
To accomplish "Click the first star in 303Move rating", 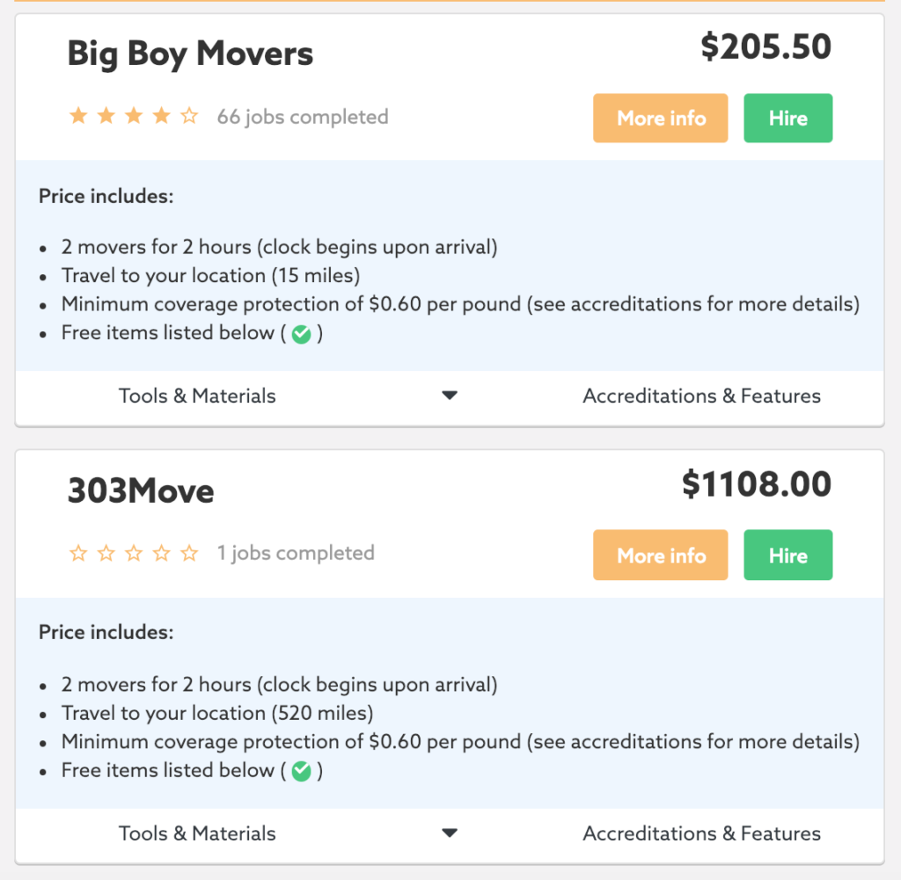I will pyautogui.click(x=78, y=553).
